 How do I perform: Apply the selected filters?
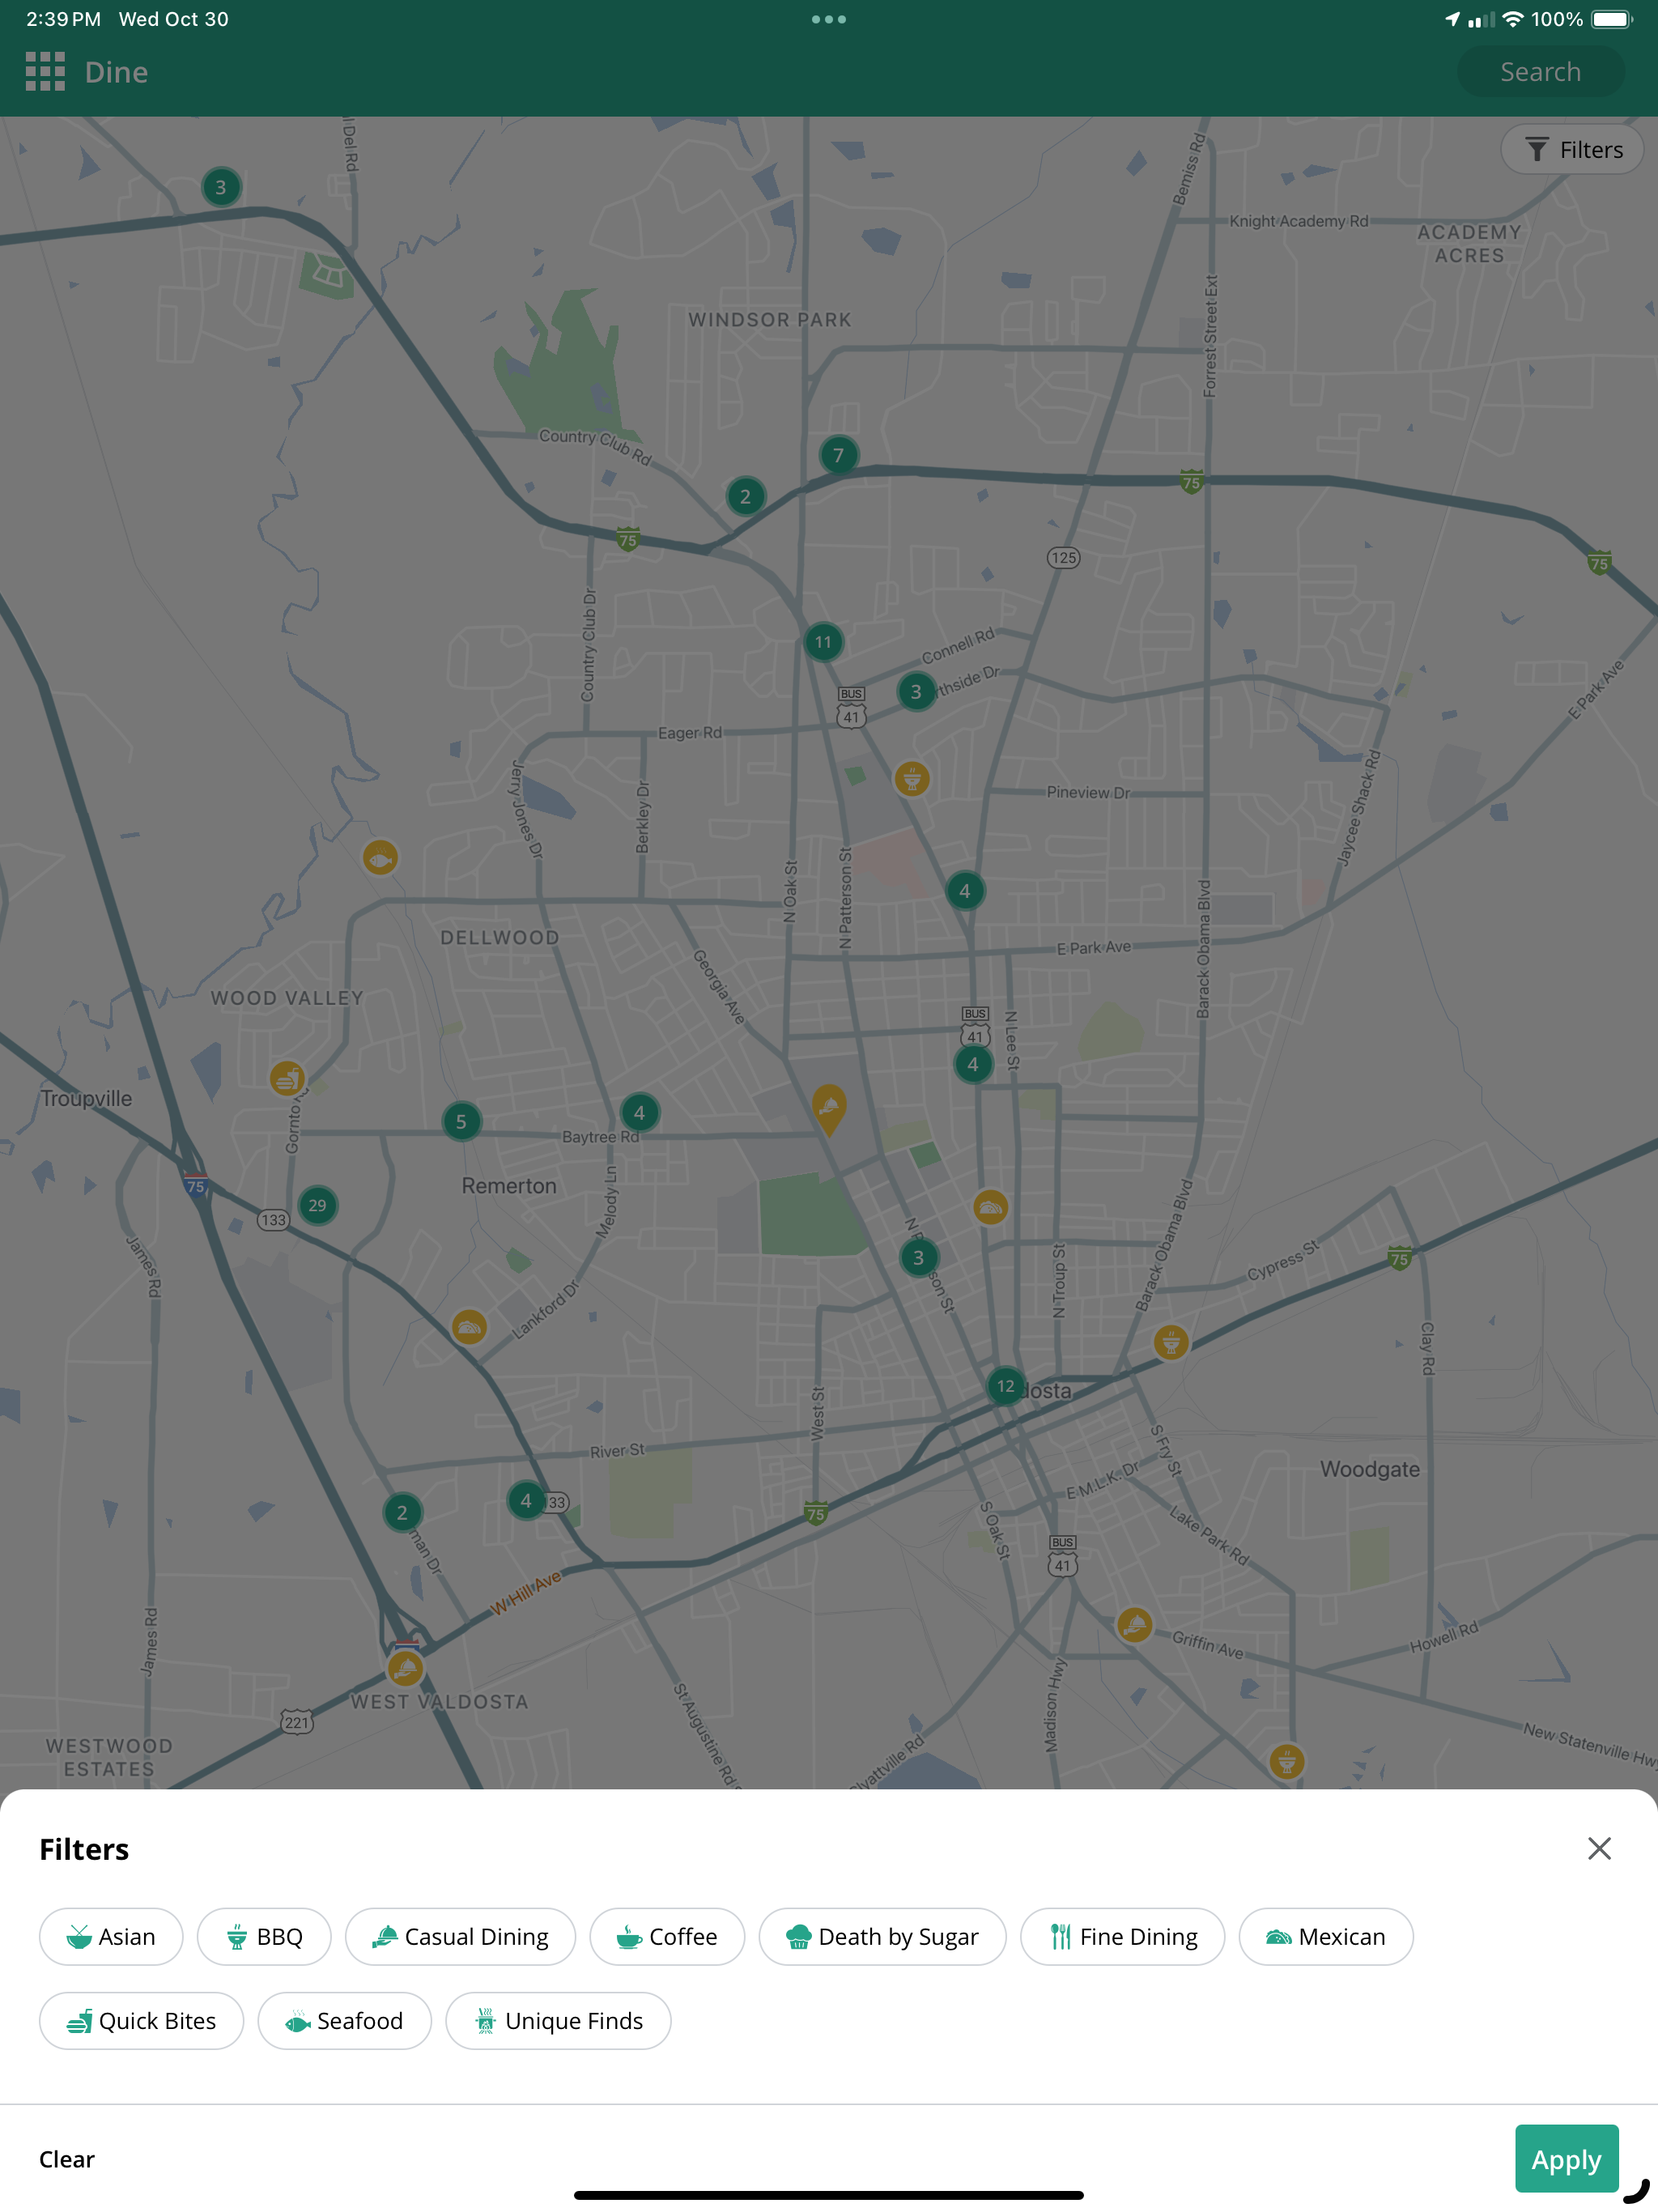(1566, 2158)
